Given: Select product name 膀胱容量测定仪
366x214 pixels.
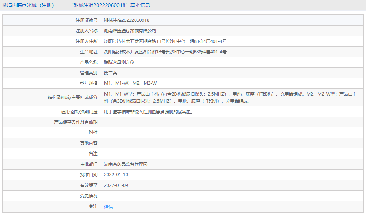Looking at the screenshot, I should [119, 62].
